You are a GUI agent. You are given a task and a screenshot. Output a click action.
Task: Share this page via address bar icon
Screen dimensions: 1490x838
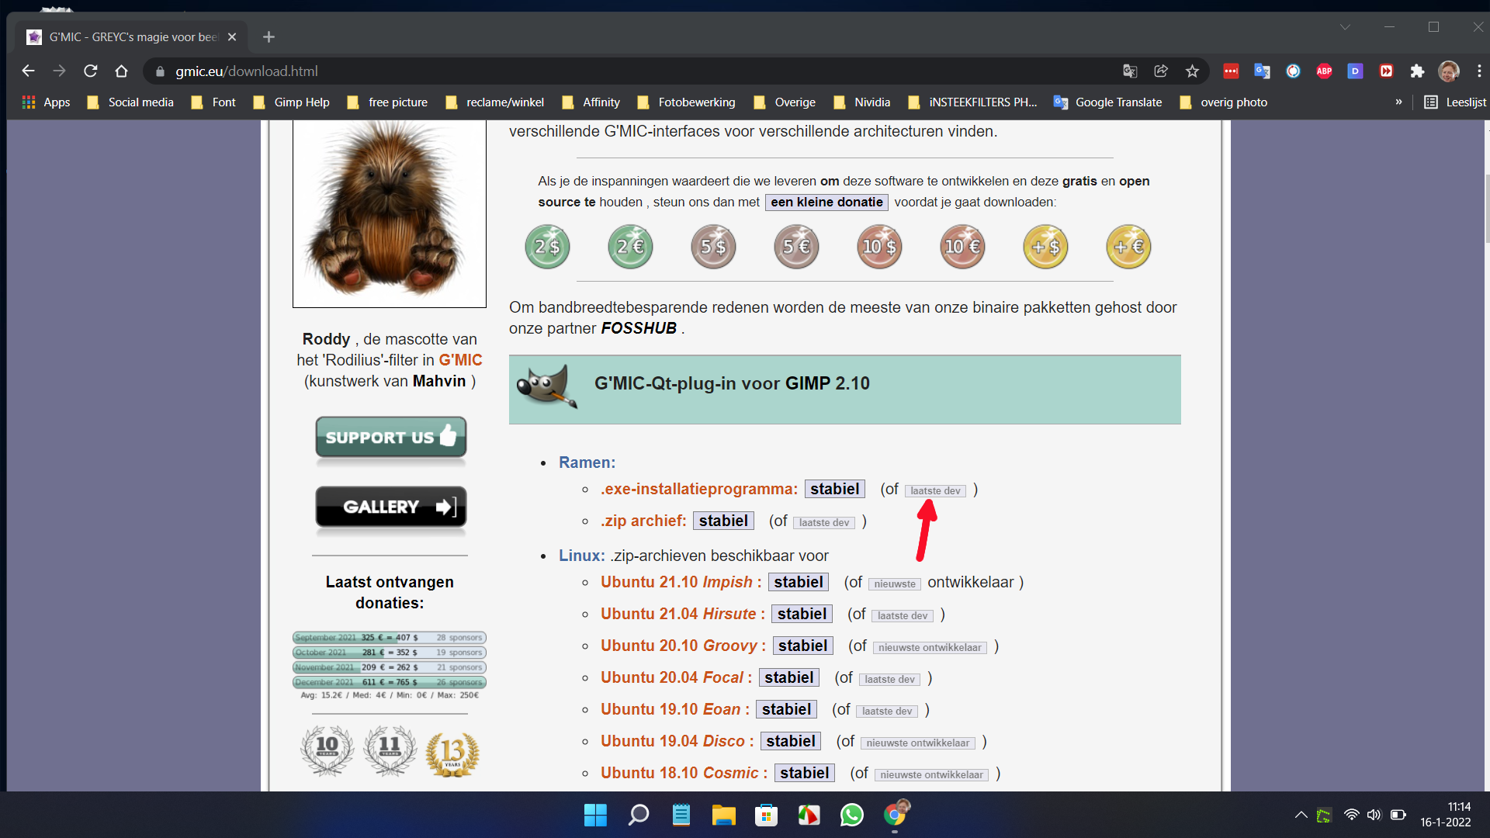coord(1161,71)
